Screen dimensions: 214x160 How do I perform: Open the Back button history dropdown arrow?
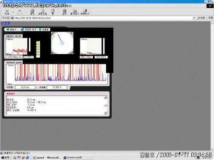[x=13, y=12]
